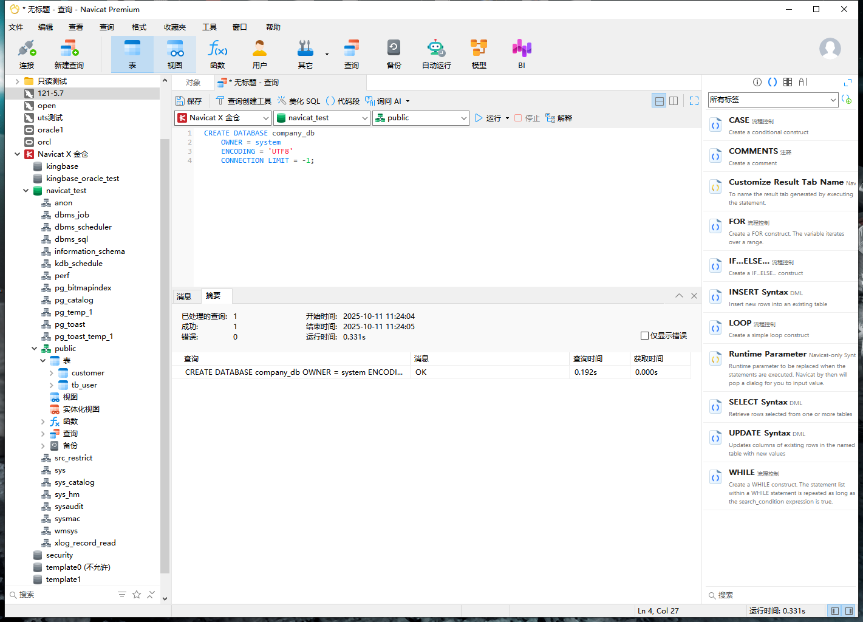Toggle the favorites star in the navigation pane
This screenshot has width=863, height=622.
point(137,594)
